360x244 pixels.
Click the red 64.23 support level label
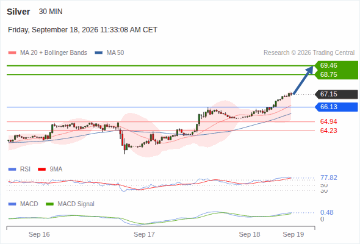pyautogui.click(x=328, y=131)
